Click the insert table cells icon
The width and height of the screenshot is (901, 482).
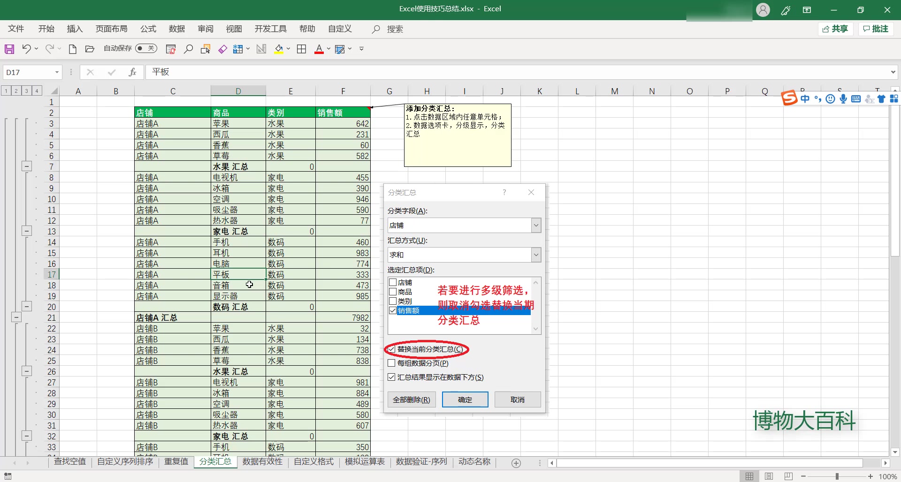tap(238, 49)
